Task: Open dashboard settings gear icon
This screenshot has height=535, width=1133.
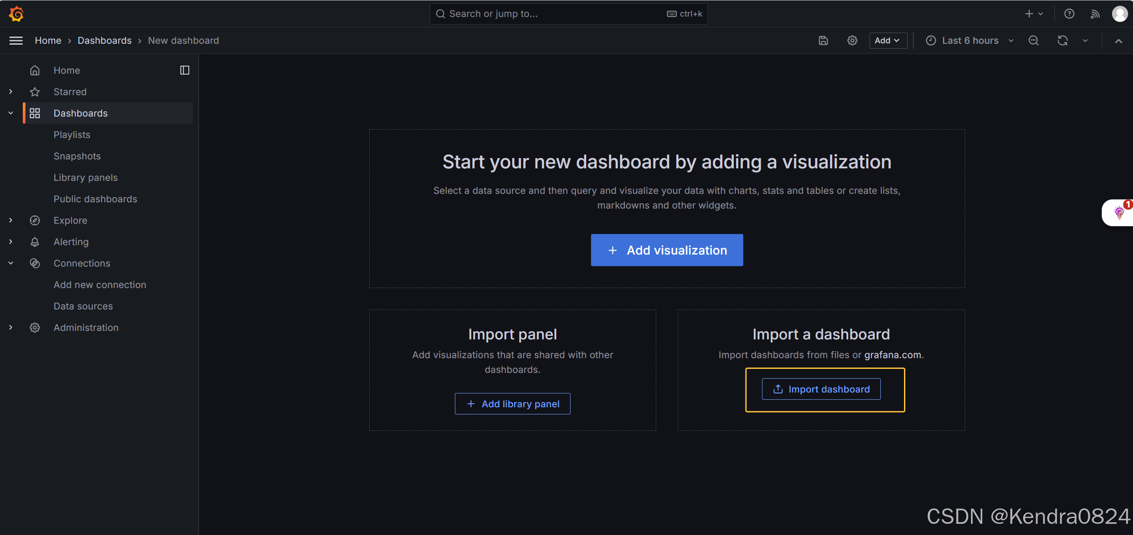Action: 852,41
